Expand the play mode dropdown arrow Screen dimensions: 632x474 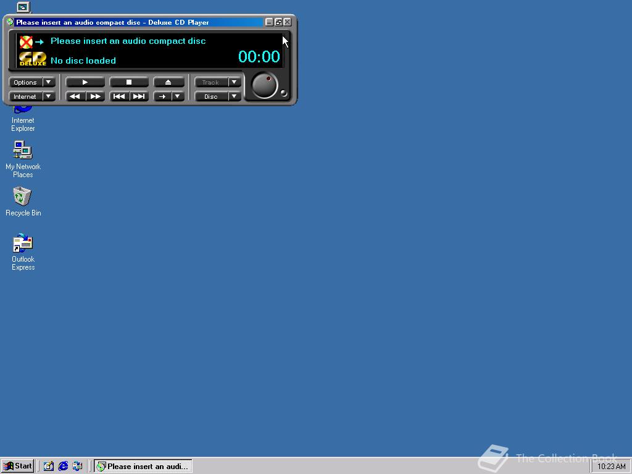click(x=178, y=96)
